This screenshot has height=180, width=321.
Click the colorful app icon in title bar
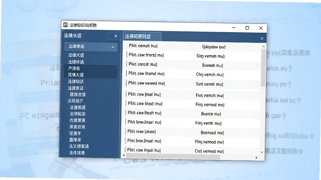(x=65, y=25)
